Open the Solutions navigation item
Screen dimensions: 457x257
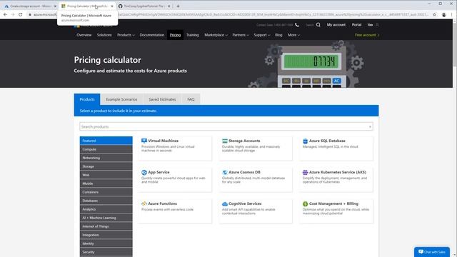click(x=104, y=35)
